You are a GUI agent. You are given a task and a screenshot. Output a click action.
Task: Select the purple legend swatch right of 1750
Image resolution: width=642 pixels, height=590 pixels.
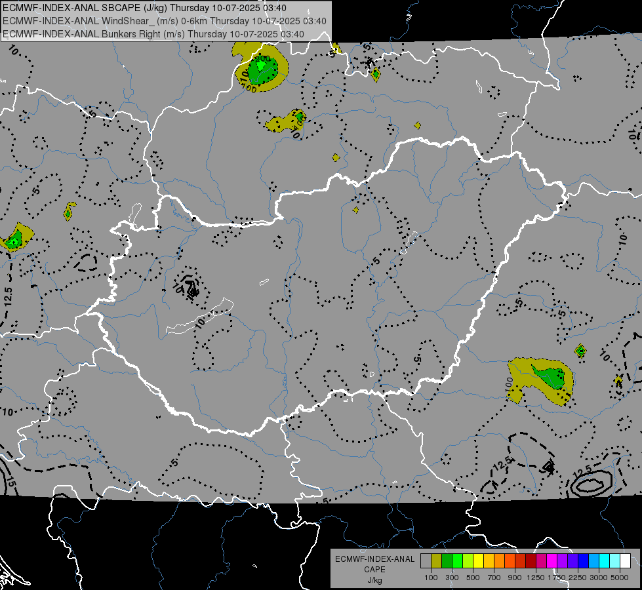(562, 561)
